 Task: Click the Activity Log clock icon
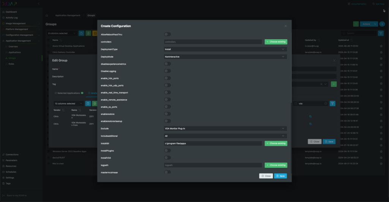(3, 17)
